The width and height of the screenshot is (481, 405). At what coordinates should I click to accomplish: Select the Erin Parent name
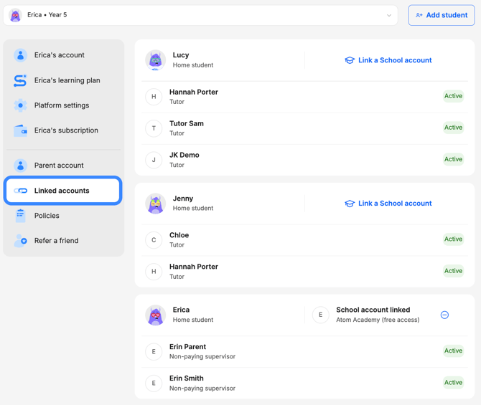pos(188,346)
